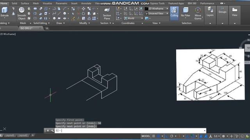Open the Insert ribbon tab
This screenshot has width=250, height=140.
click(74, 3)
